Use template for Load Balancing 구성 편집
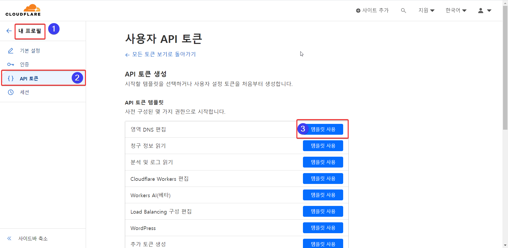This screenshot has width=508, height=248. point(323,211)
